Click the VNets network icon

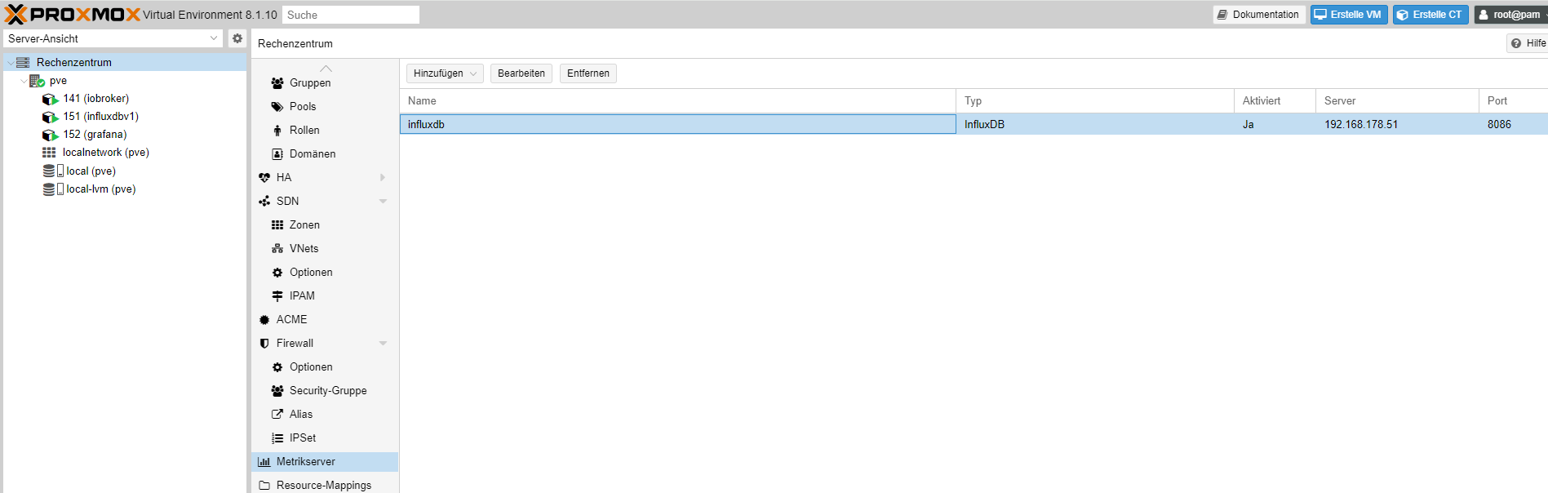(x=277, y=249)
